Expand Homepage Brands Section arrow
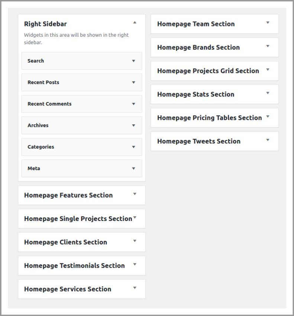294x316 pixels. tap(268, 46)
